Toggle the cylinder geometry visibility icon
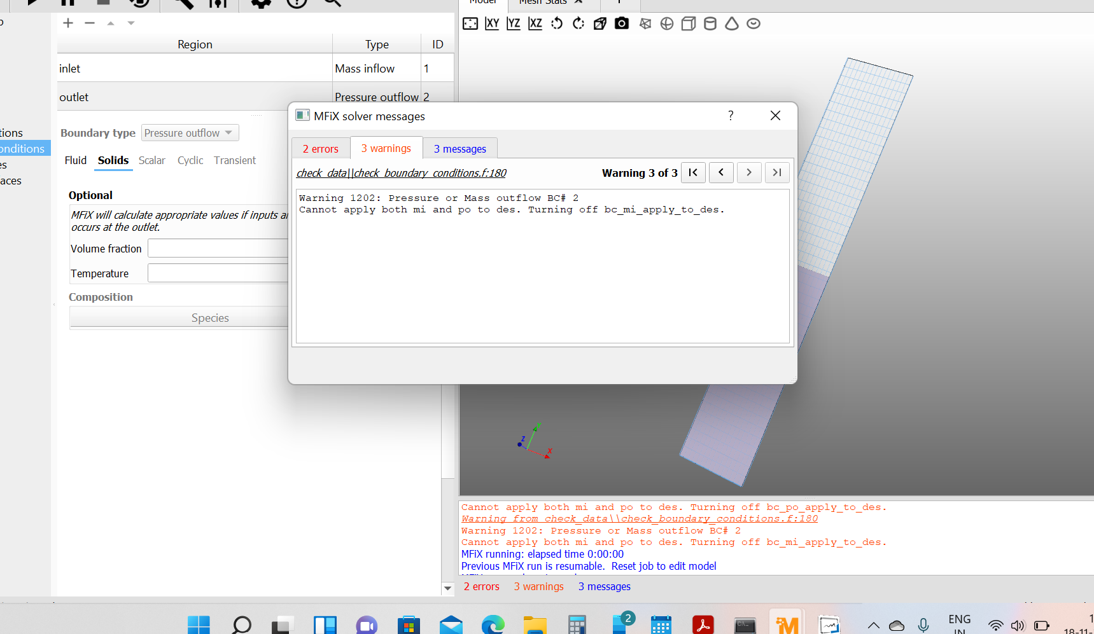 click(710, 24)
